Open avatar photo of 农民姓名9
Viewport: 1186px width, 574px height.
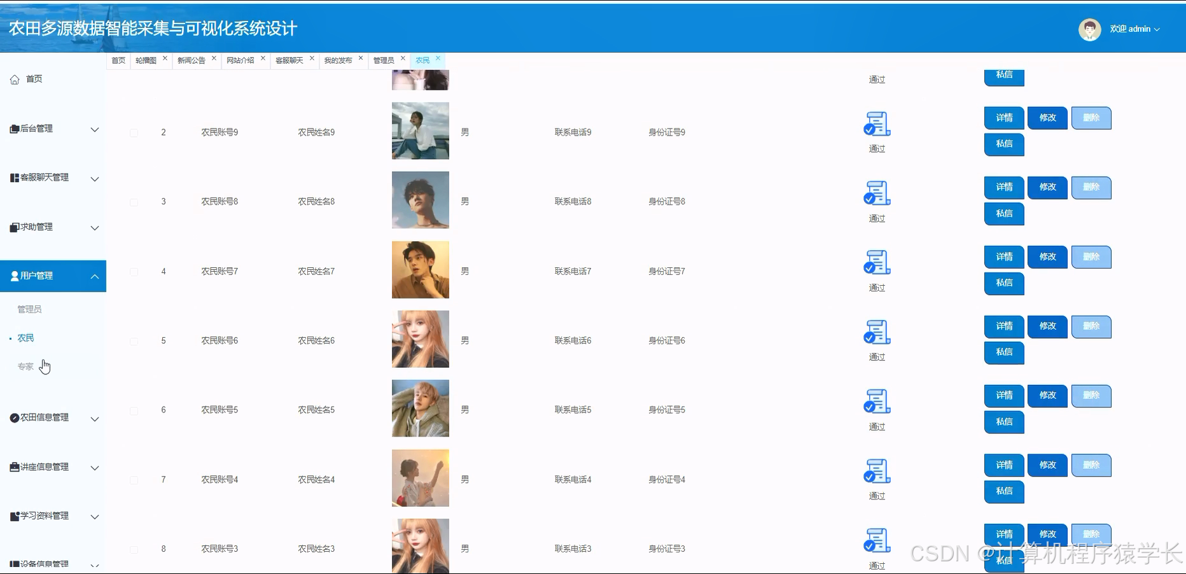point(420,130)
